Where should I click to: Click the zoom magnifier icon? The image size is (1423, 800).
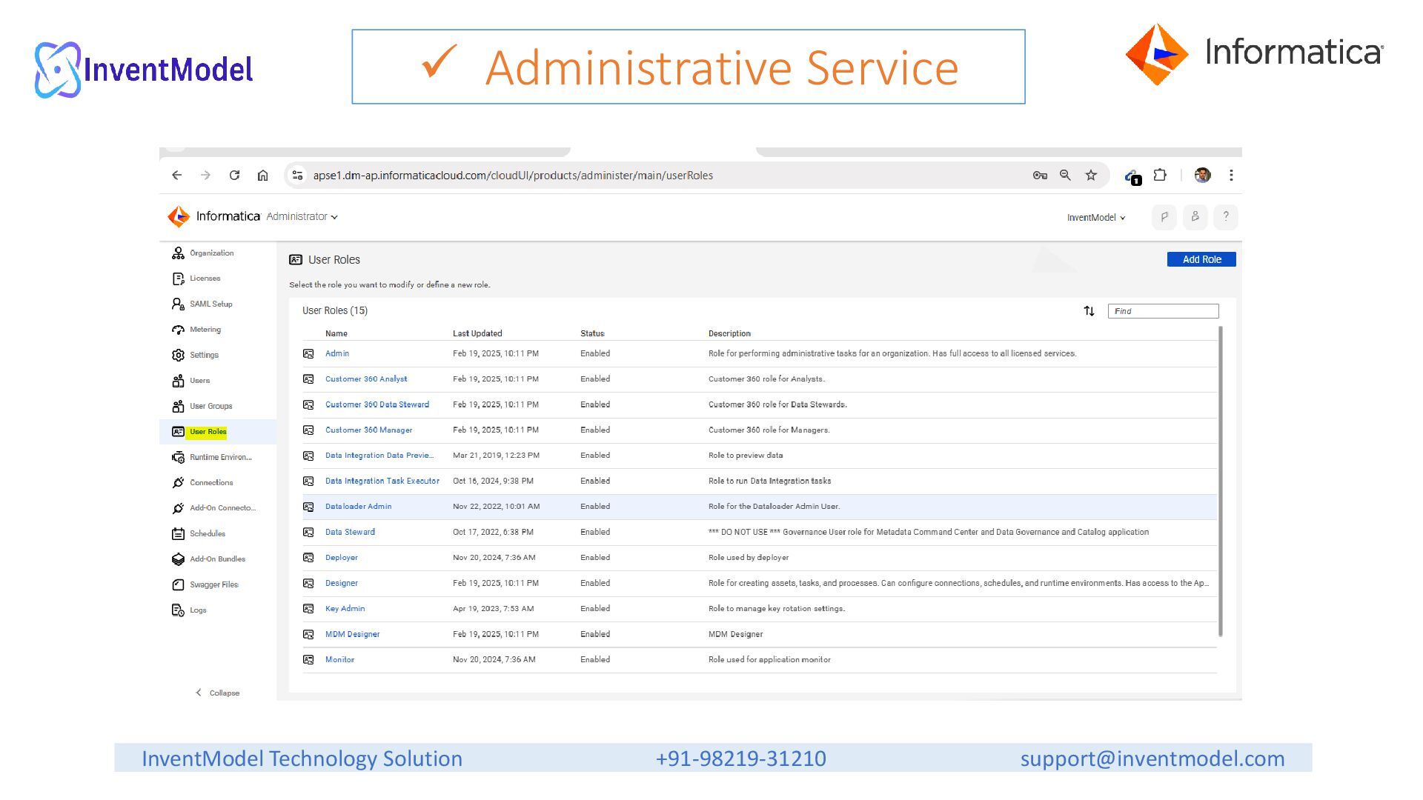tap(1065, 176)
